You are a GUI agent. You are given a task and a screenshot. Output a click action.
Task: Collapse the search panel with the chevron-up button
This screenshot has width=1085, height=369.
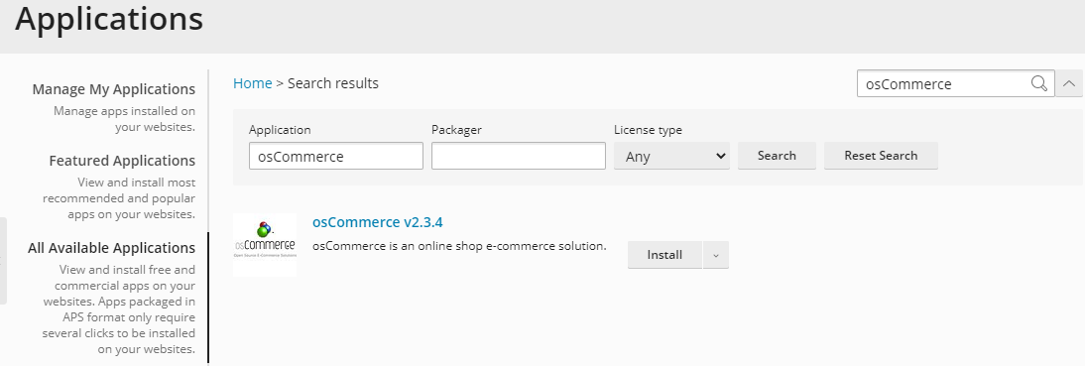pos(1069,83)
